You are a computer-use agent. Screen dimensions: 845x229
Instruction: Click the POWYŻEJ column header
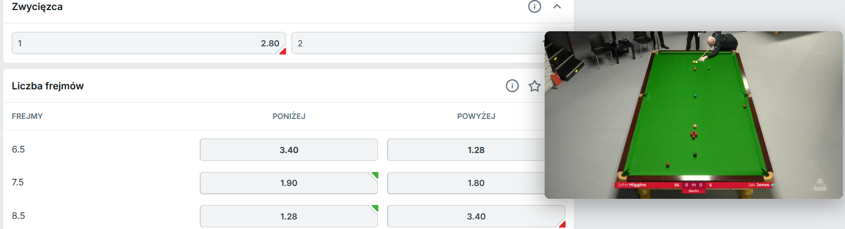pyautogui.click(x=476, y=116)
